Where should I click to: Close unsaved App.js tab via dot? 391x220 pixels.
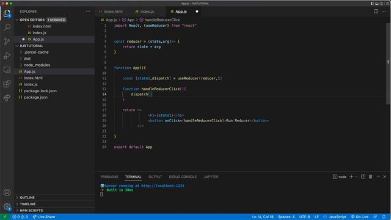point(197,12)
